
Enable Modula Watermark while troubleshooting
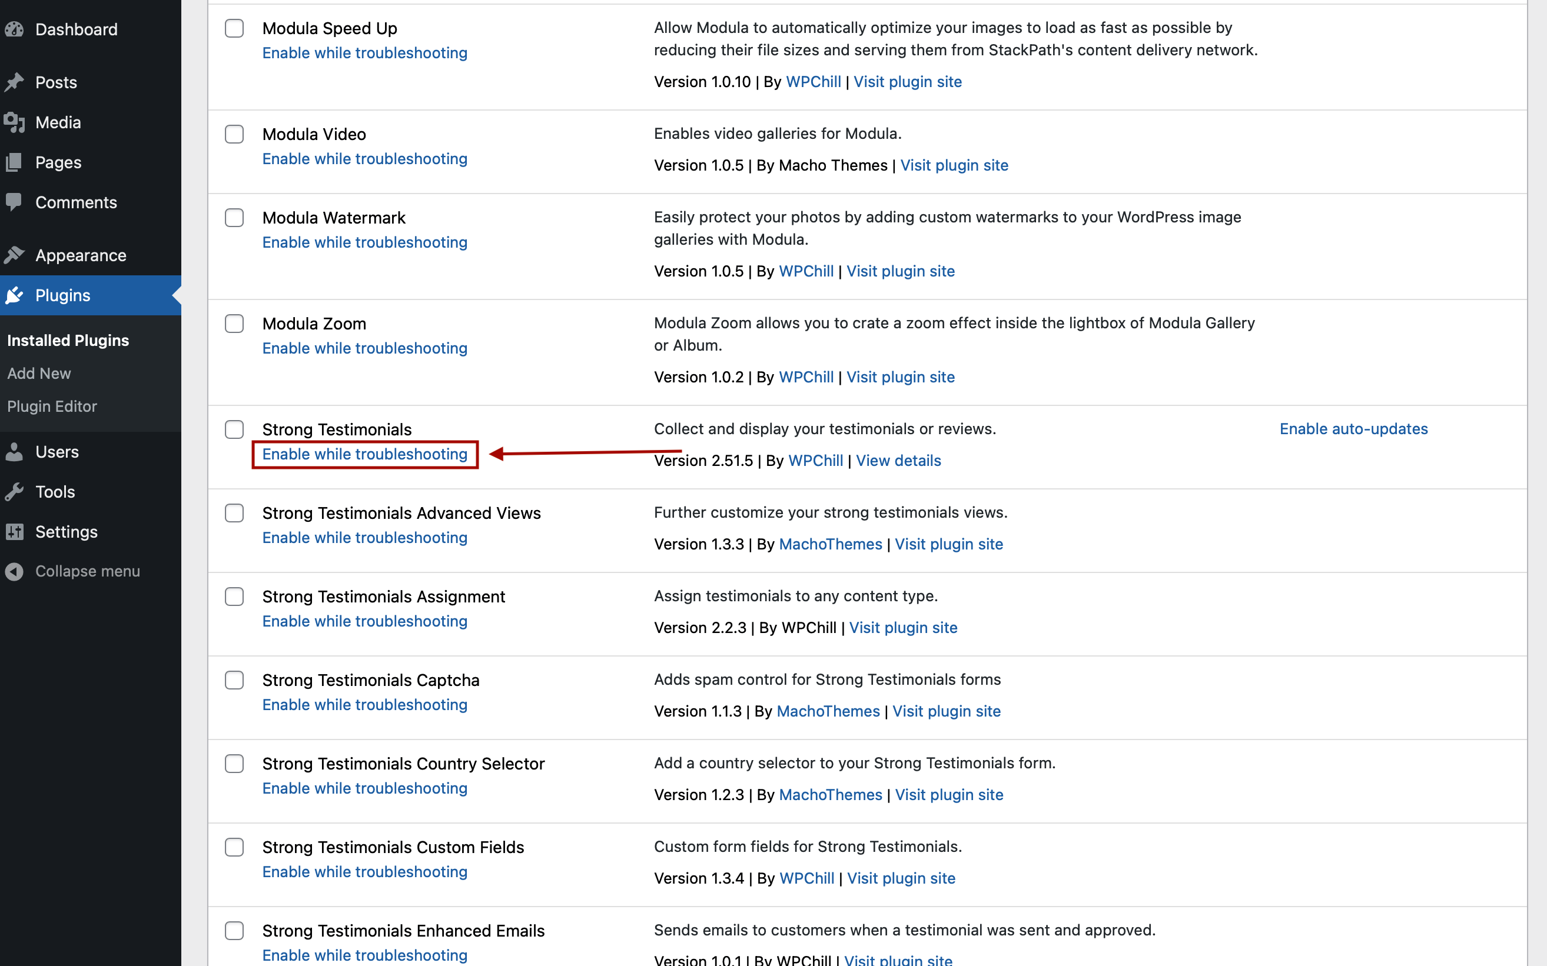click(x=364, y=243)
